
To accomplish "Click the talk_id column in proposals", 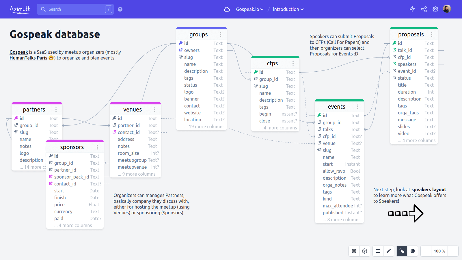I will click(414, 50).
